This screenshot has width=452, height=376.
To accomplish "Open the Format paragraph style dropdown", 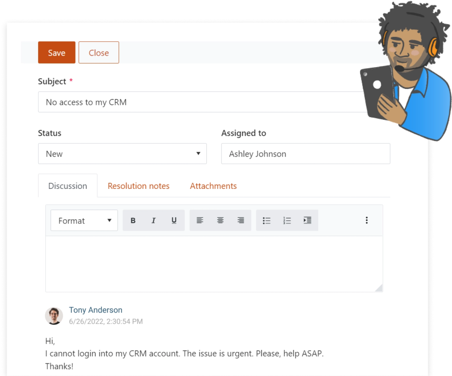I will click(84, 220).
